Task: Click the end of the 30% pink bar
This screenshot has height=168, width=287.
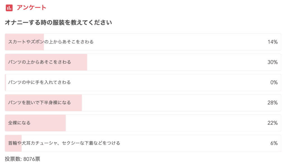Action: point(86,62)
